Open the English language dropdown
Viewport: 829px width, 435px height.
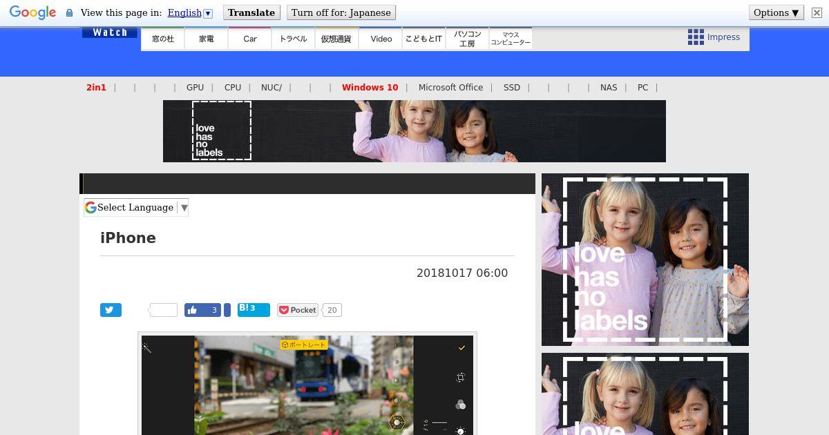190,12
